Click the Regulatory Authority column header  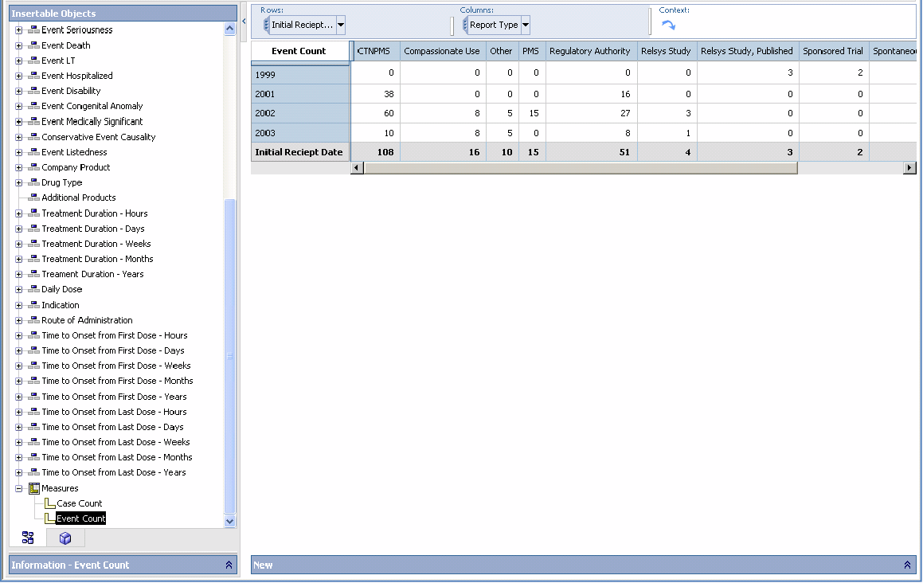pyautogui.click(x=591, y=51)
